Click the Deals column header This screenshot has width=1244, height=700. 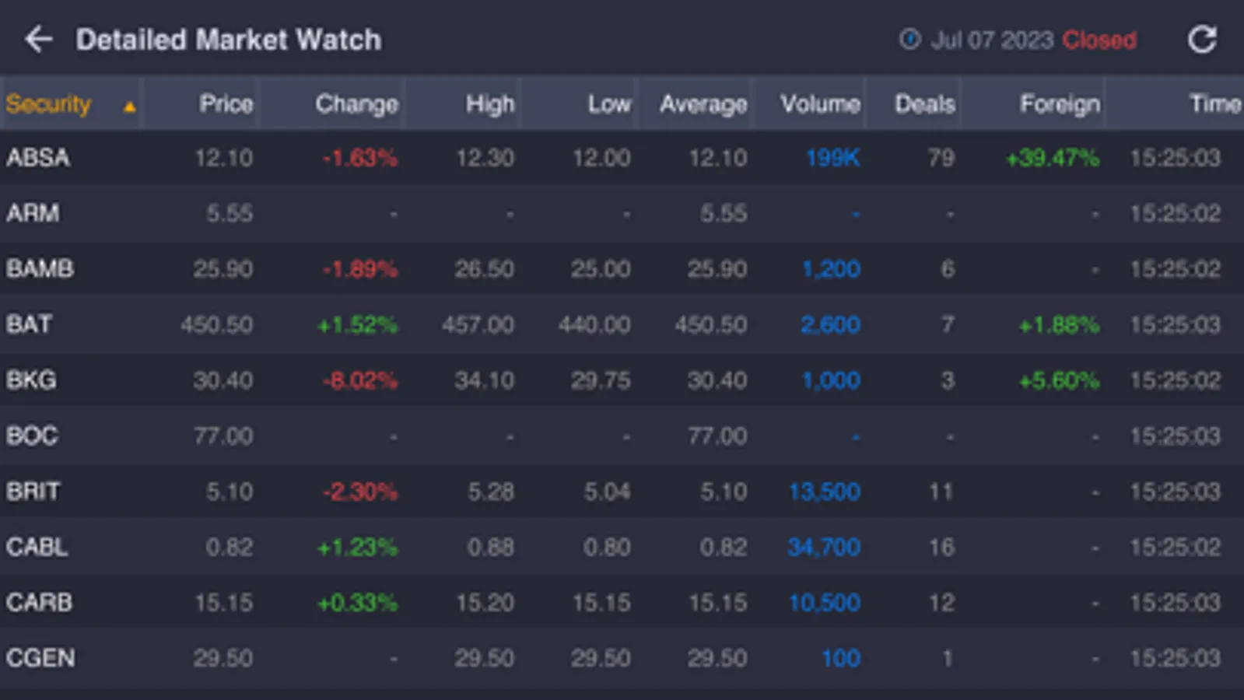click(925, 103)
